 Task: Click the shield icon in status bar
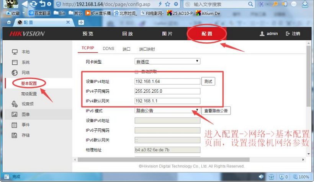coord(282,177)
